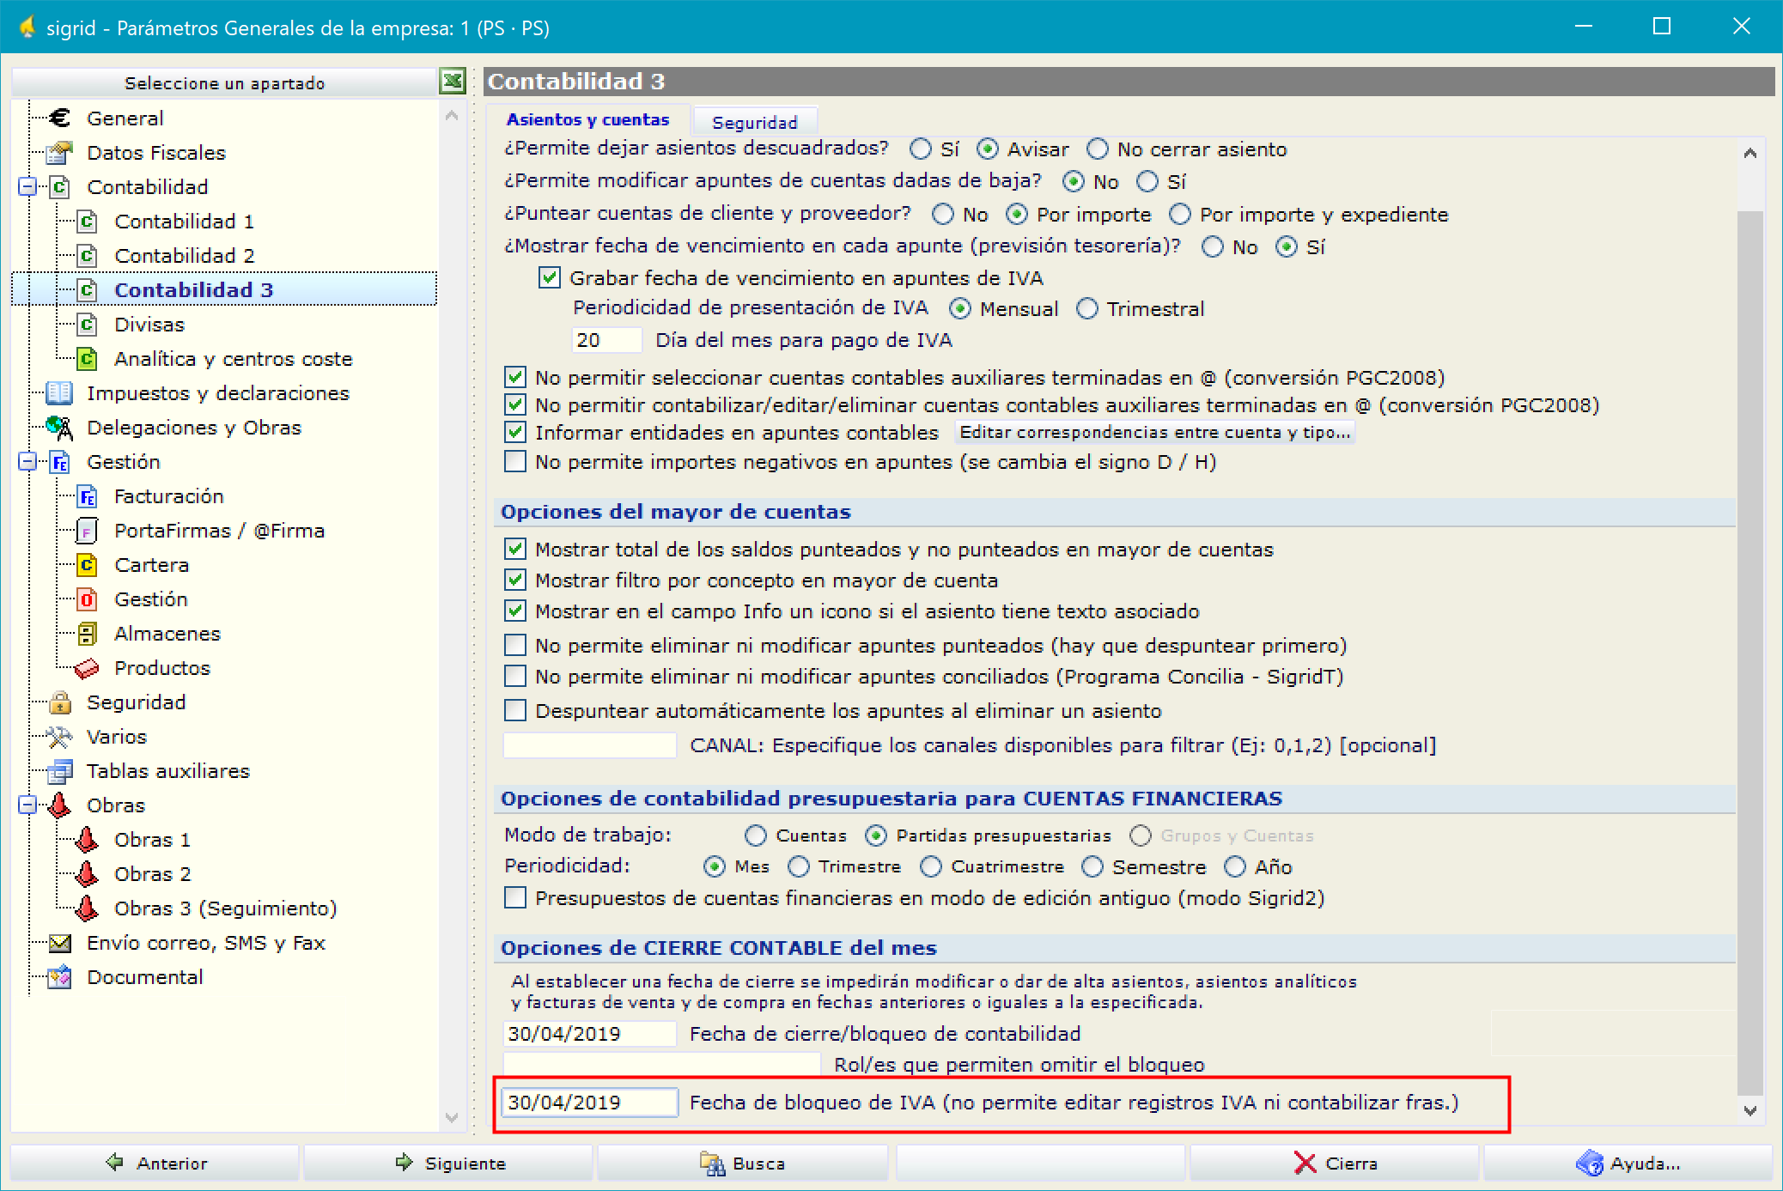Screen dimensions: 1783x1191
Task: Choose Trimestral IVA periodicity
Action: [x=1087, y=308]
